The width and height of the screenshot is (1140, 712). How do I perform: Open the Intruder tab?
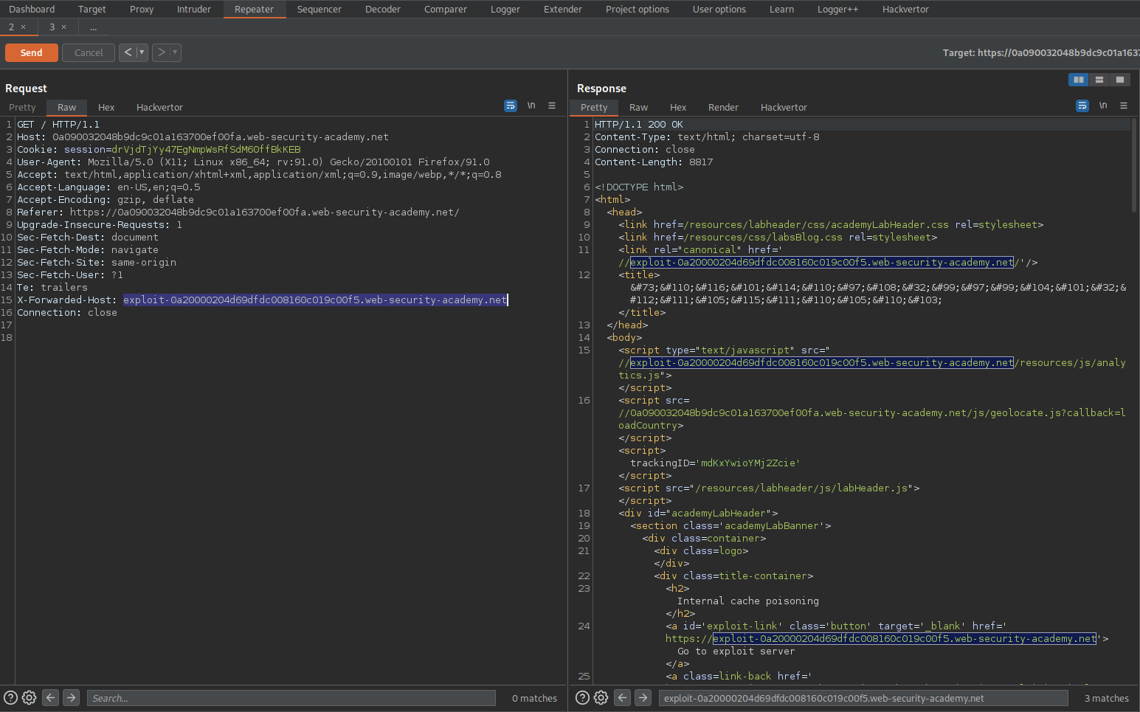[x=194, y=10]
